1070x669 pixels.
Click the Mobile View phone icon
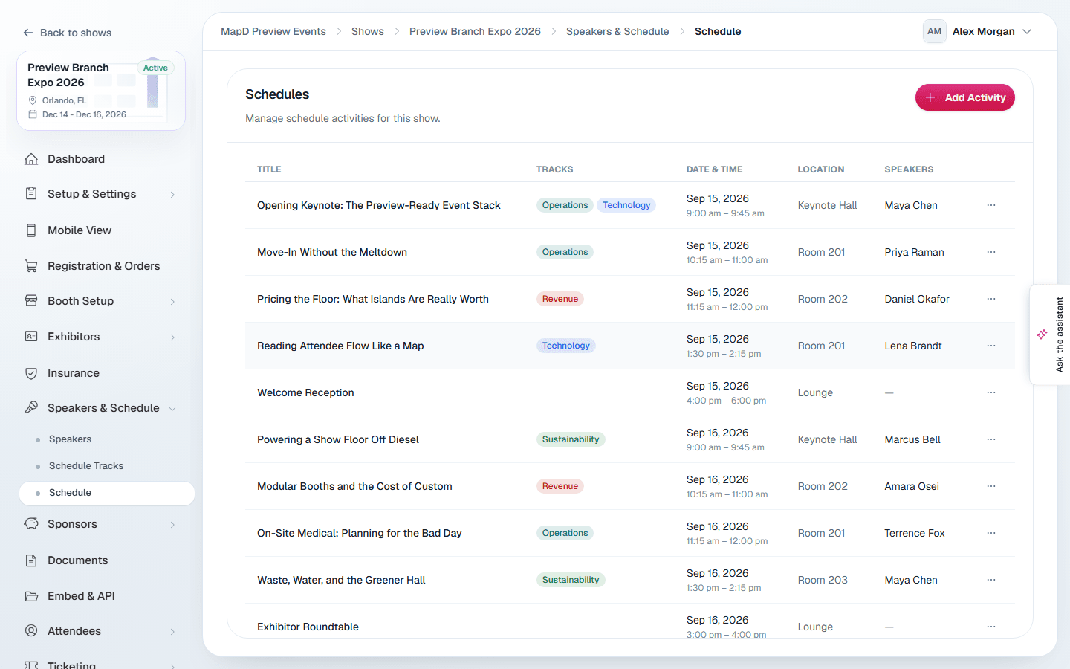[x=31, y=230]
